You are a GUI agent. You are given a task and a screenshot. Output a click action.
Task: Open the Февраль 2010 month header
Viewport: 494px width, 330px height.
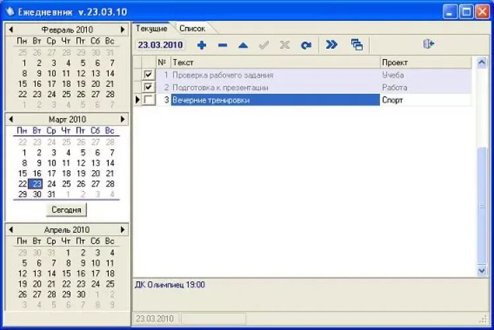67,30
